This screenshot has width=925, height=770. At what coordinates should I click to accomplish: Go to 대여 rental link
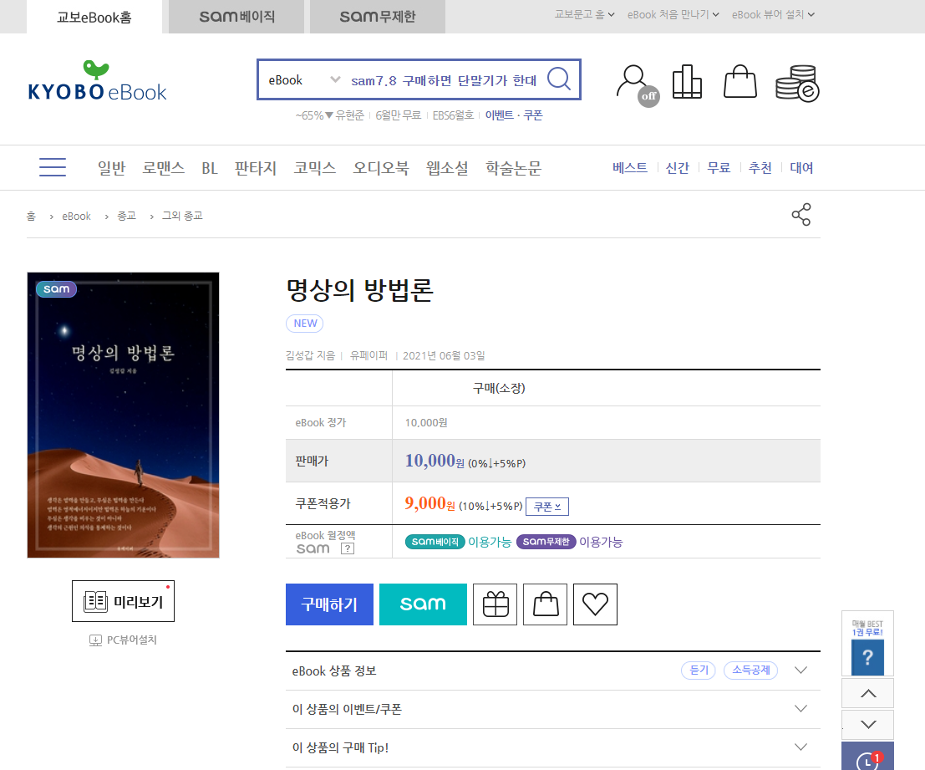tap(801, 167)
